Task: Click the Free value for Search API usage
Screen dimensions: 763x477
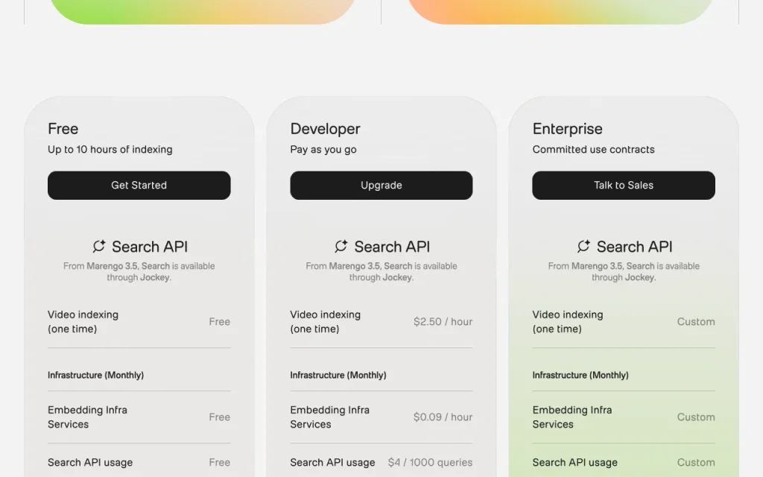Action: pyautogui.click(x=220, y=462)
